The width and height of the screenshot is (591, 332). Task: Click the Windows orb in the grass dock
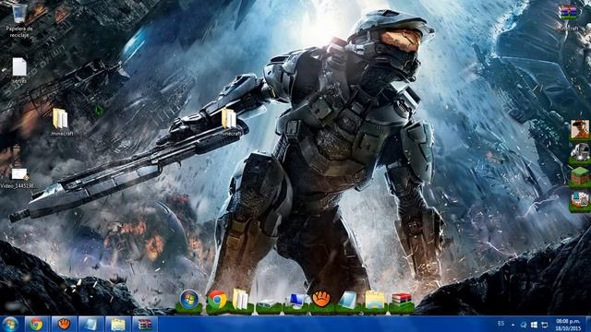(x=188, y=300)
